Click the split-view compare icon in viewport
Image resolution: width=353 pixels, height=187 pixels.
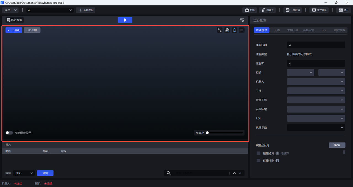(x=234, y=30)
